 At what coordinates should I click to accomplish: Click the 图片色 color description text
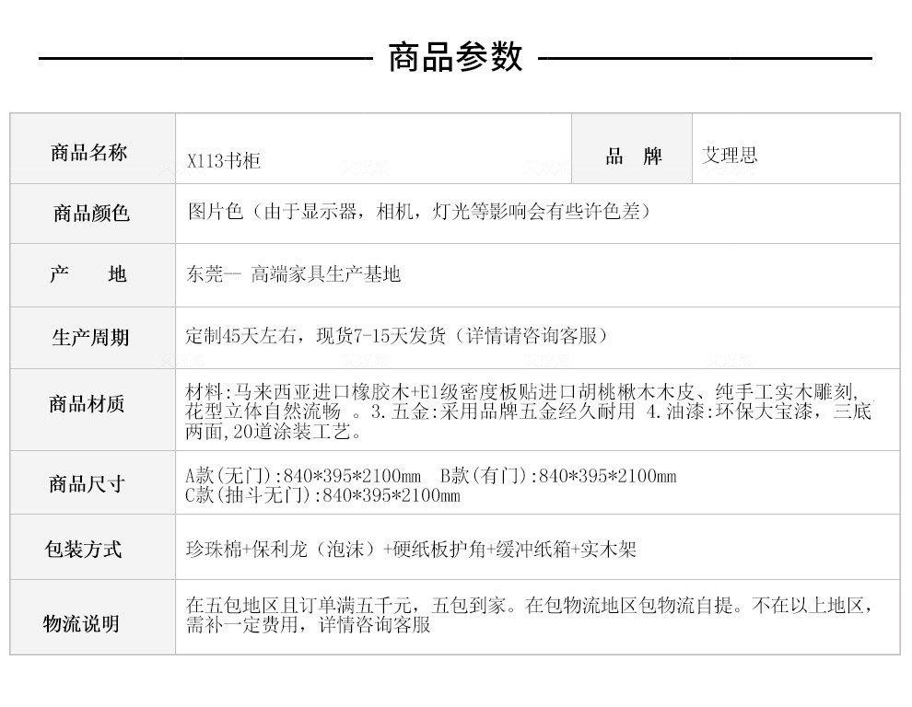[x=418, y=211]
